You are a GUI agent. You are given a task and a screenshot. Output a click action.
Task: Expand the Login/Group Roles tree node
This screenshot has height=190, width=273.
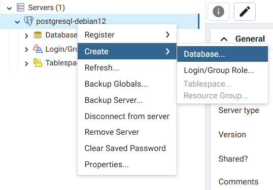[26, 50]
